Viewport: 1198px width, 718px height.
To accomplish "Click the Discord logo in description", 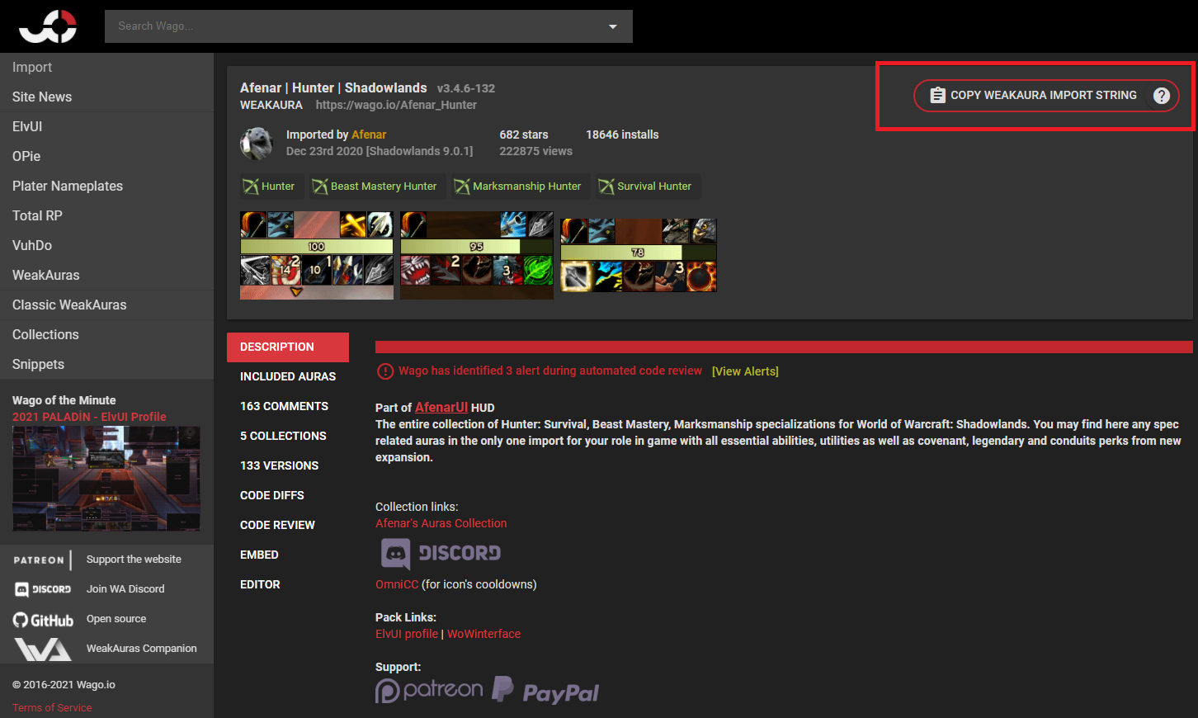I will pyautogui.click(x=441, y=554).
